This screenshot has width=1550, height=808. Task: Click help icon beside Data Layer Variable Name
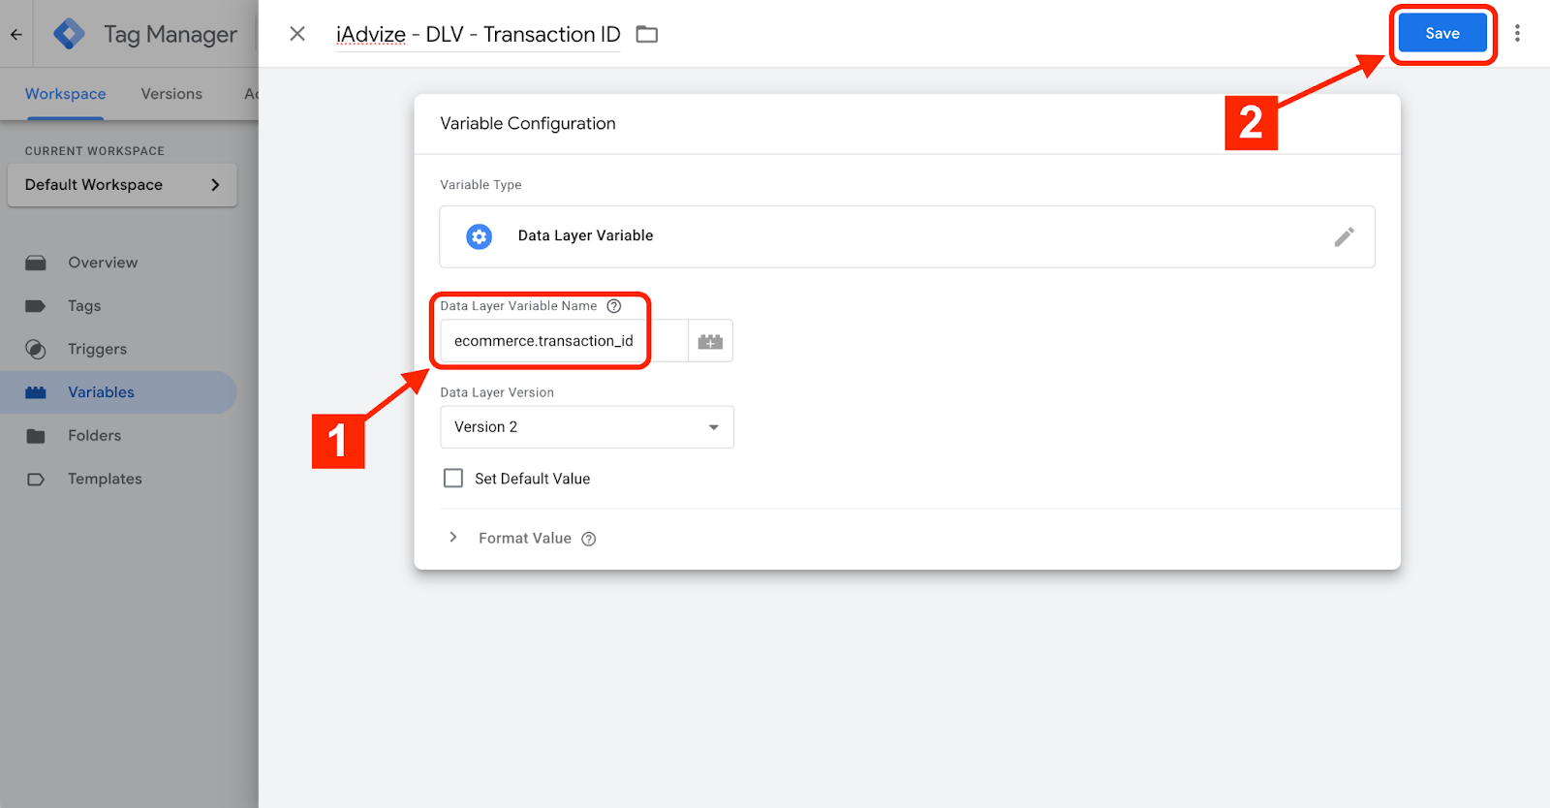coord(613,306)
